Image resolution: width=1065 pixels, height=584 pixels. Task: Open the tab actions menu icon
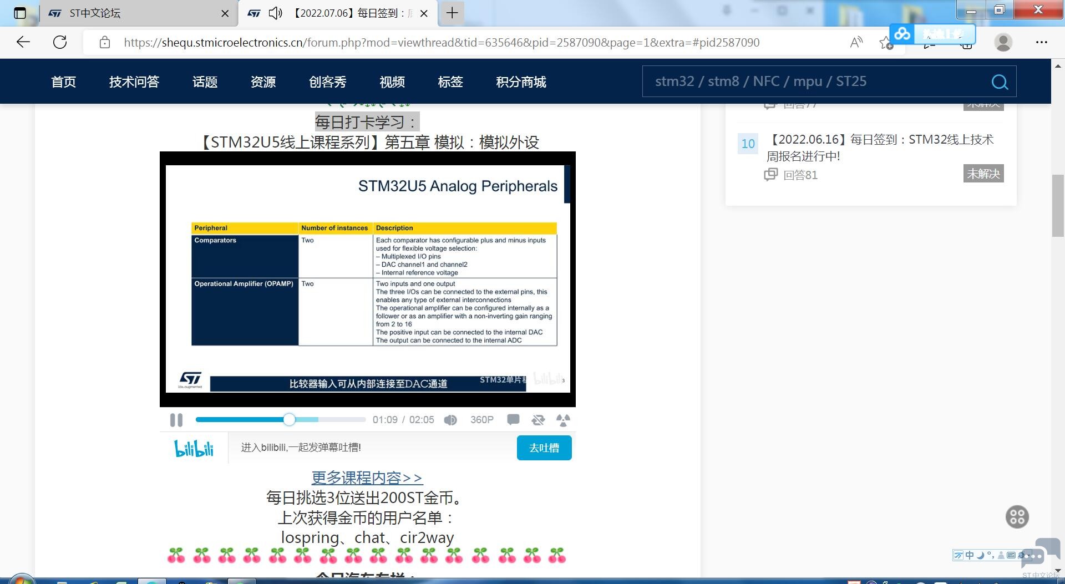pyautogui.click(x=20, y=13)
